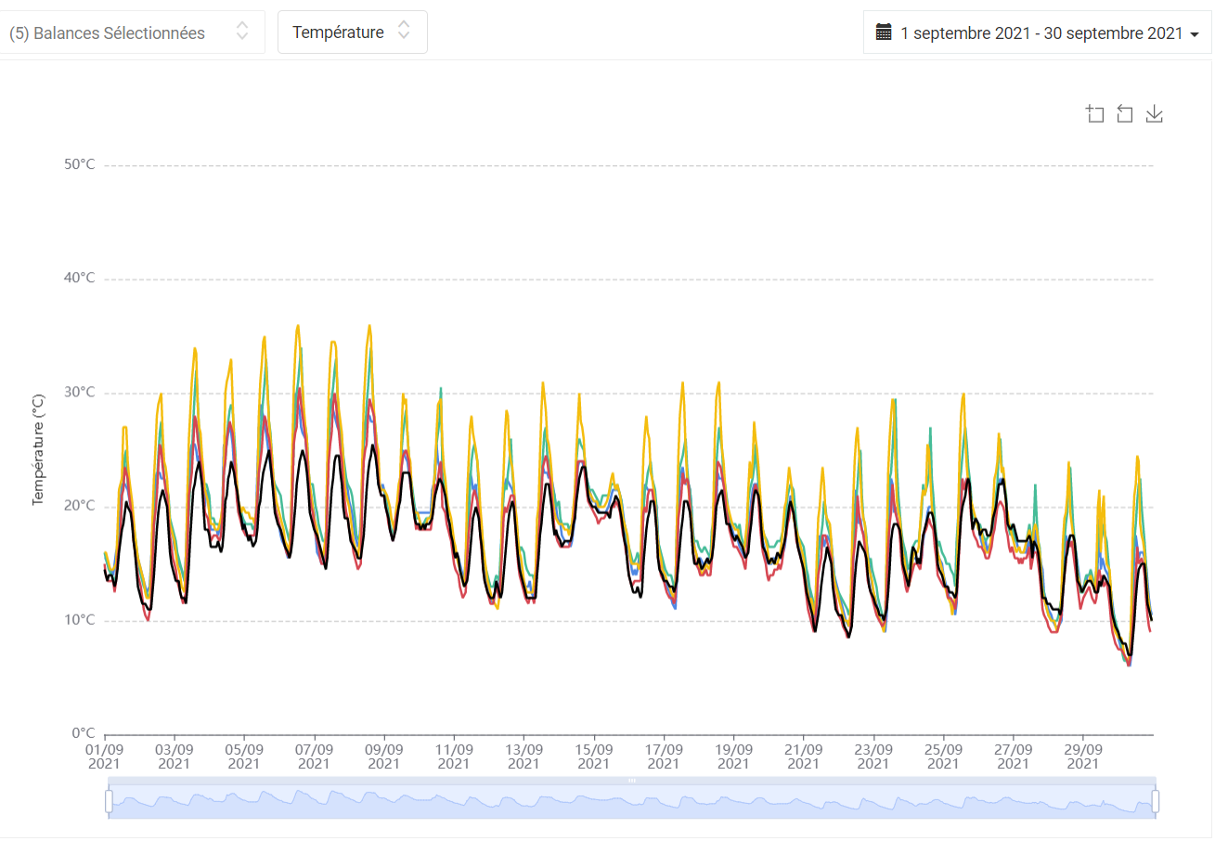Click the 01/09 2021 x-axis label
The width and height of the screenshot is (1215, 841).
104,756
